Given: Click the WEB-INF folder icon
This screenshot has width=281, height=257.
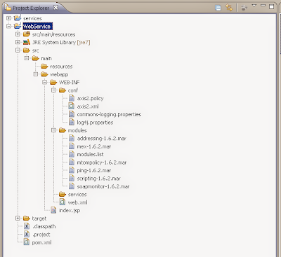Looking at the screenshot, I should pyautogui.click(x=53, y=82).
